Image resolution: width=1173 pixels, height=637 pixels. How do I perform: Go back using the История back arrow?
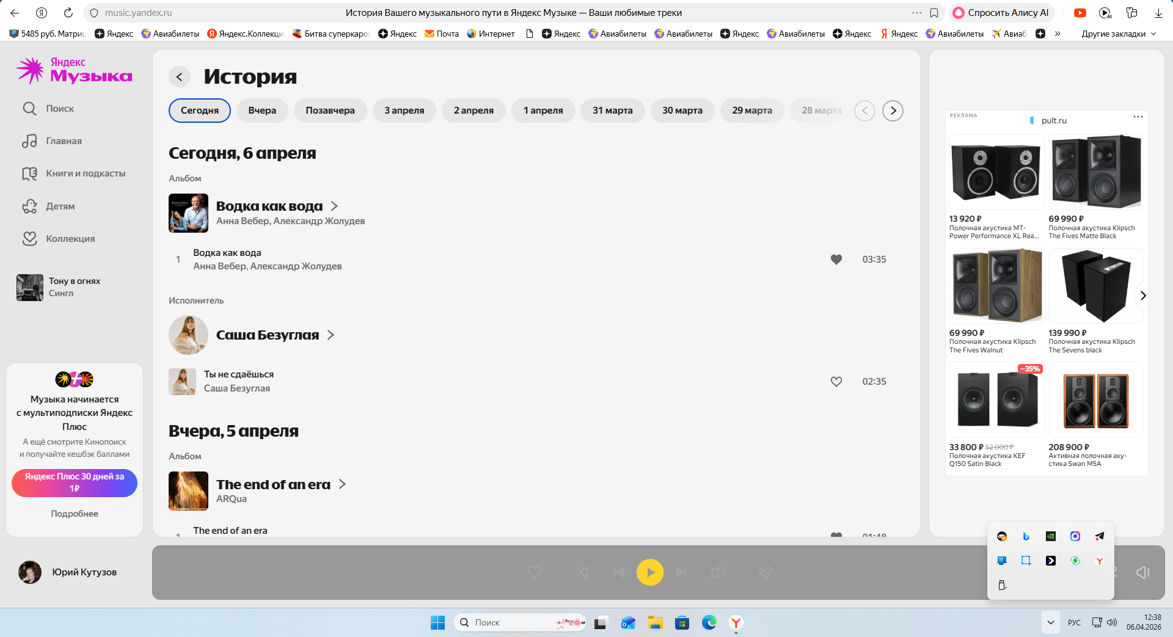pos(180,77)
